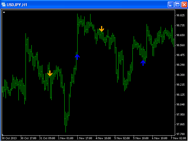Screen dimensions: 188x141
Task: Maximize the USDJPY,H1 chart window
Action: (177, 5)
